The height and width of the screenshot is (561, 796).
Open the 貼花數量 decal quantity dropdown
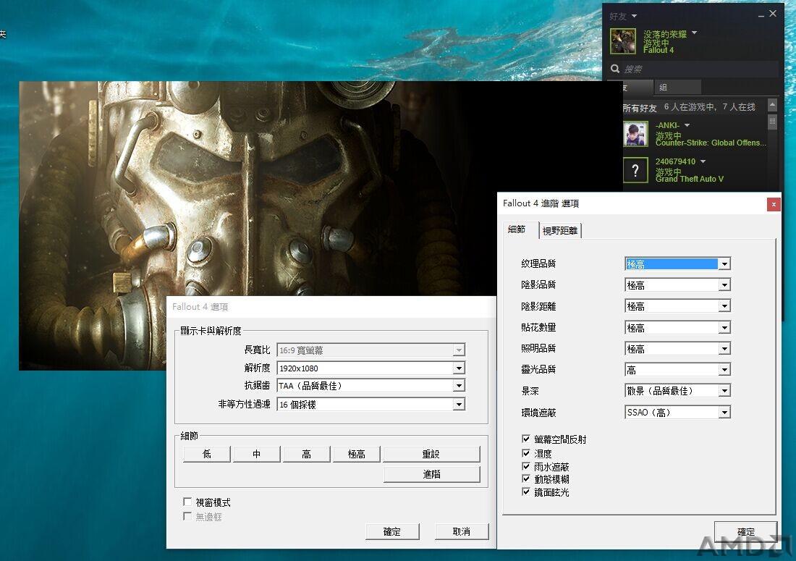pos(677,327)
